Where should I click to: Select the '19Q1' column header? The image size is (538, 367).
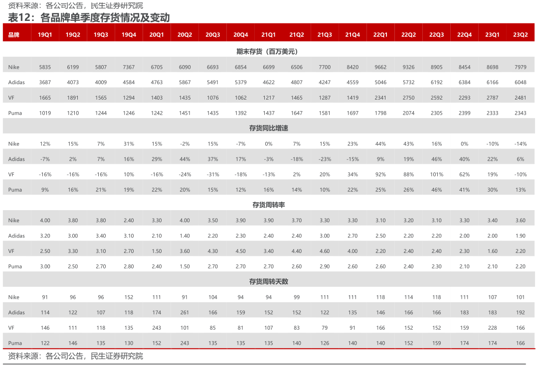(45, 35)
